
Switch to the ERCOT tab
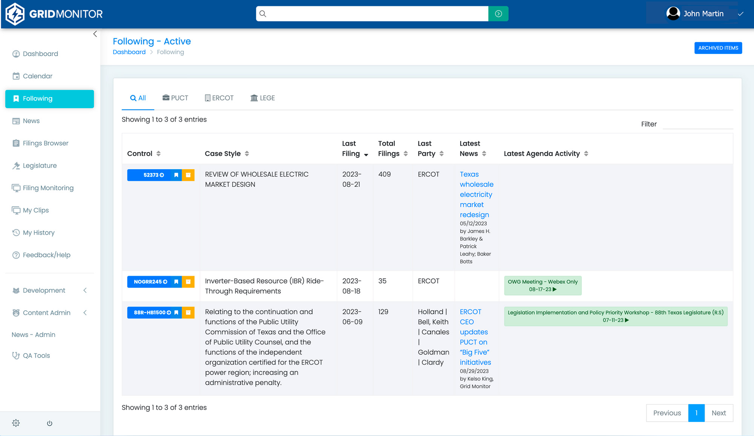[x=219, y=98]
